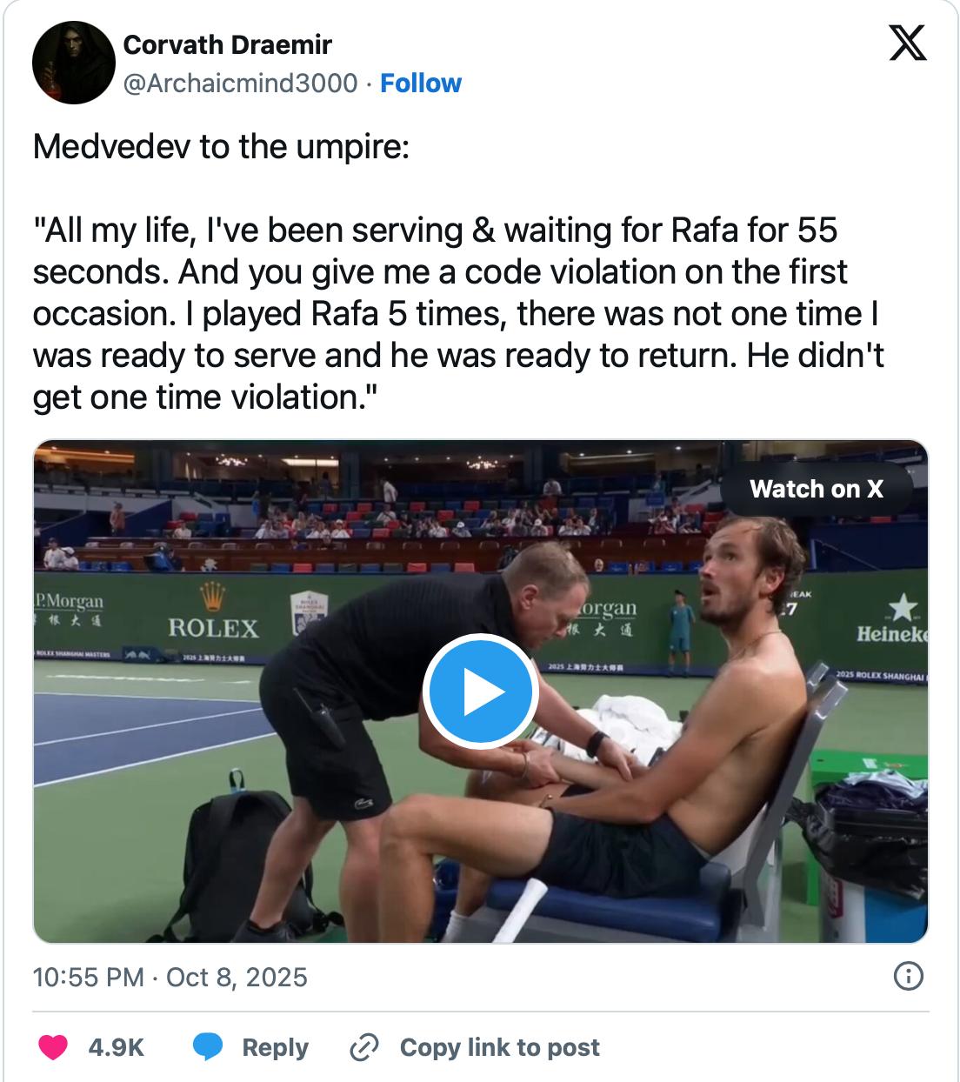The width and height of the screenshot is (960, 1082).
Task: Click the quoted paragraph about waiting for Rafa
Action: coord(458,313)
